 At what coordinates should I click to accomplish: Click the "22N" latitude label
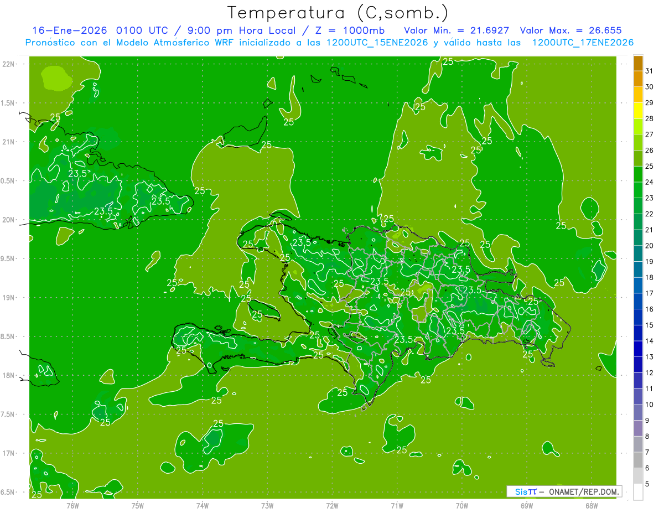[9, 64]
